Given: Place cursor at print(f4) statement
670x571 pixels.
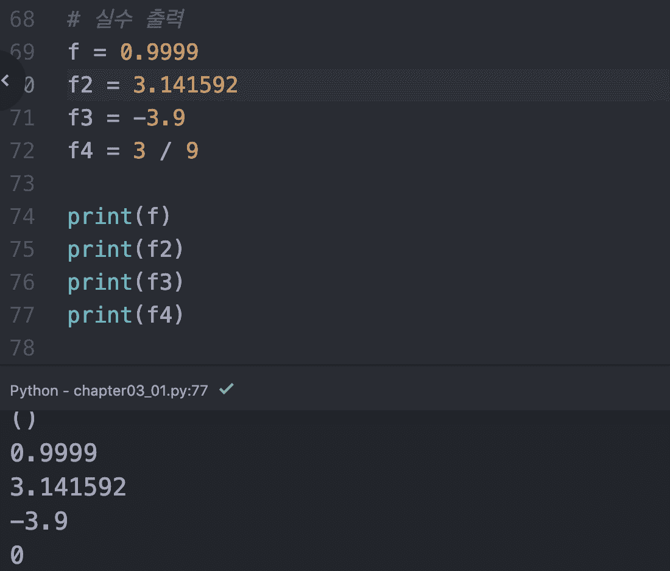Looking at the screenshot, I should coord(125,315).
